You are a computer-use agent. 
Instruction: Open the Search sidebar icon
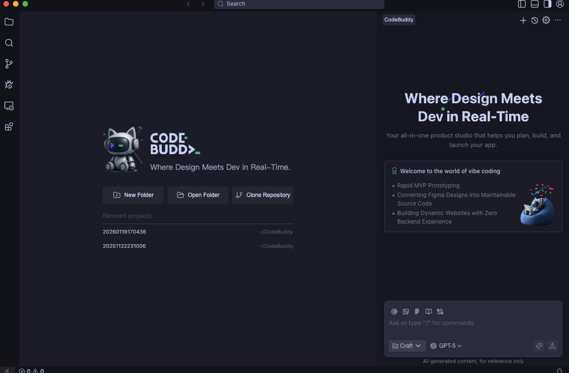(9, 43)
